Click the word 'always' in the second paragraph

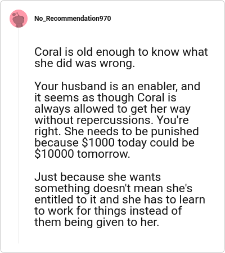point(52,109)
